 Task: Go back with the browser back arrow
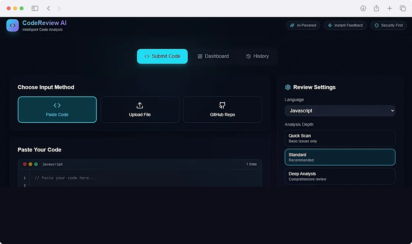tap(49, 8)
